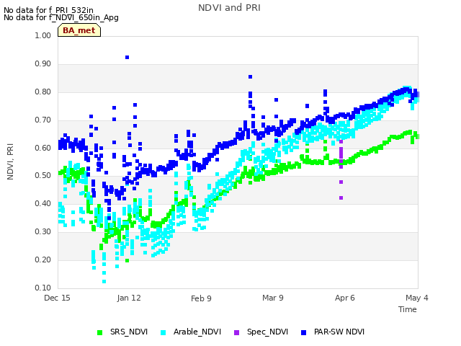461x346 pixels.
Task: Click cyan Arable_NDVI legend swatch
Action: coord(164,332)
